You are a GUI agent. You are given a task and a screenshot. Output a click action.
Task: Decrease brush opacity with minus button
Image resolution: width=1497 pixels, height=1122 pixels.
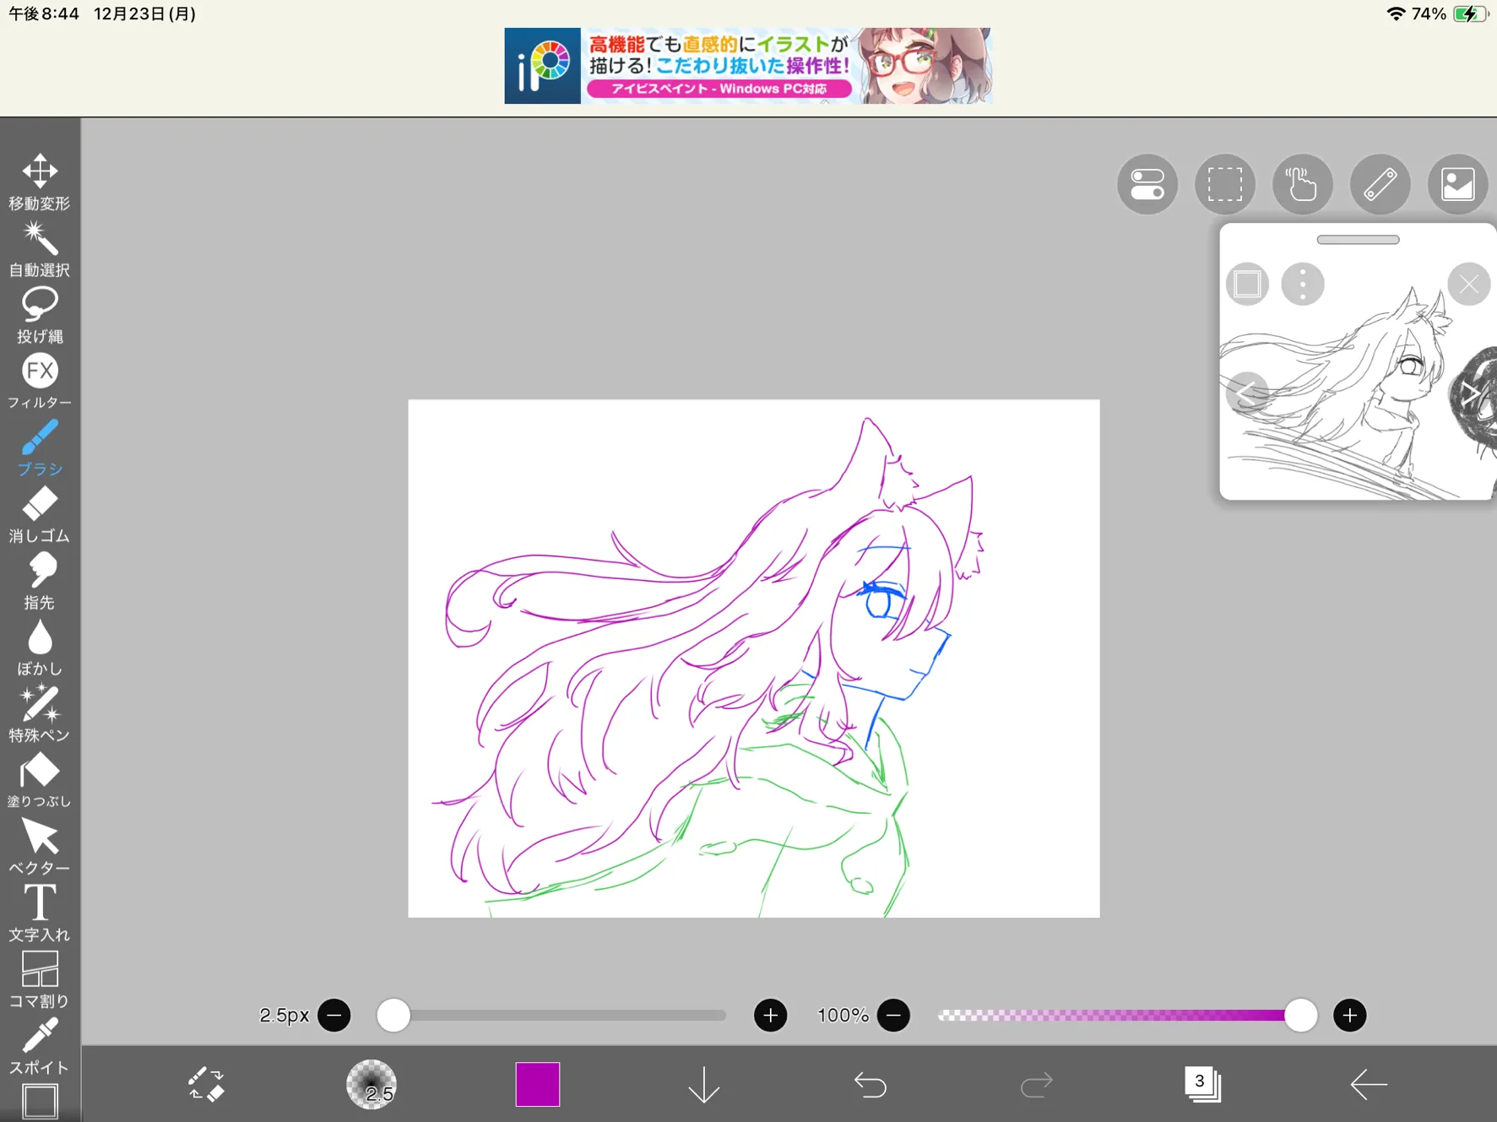coord(893,1015)
